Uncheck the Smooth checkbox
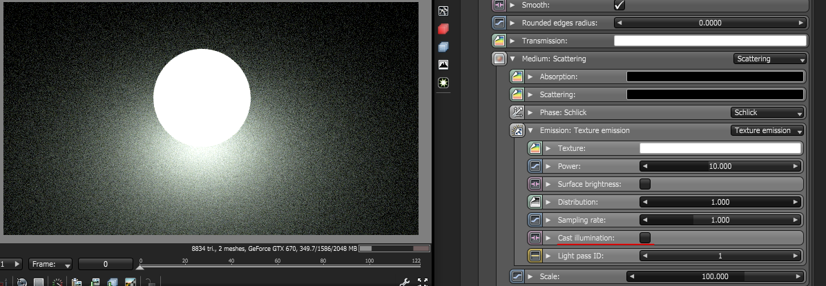The width and height of the screenshot is (826, 286). click(x=619, y=6)
